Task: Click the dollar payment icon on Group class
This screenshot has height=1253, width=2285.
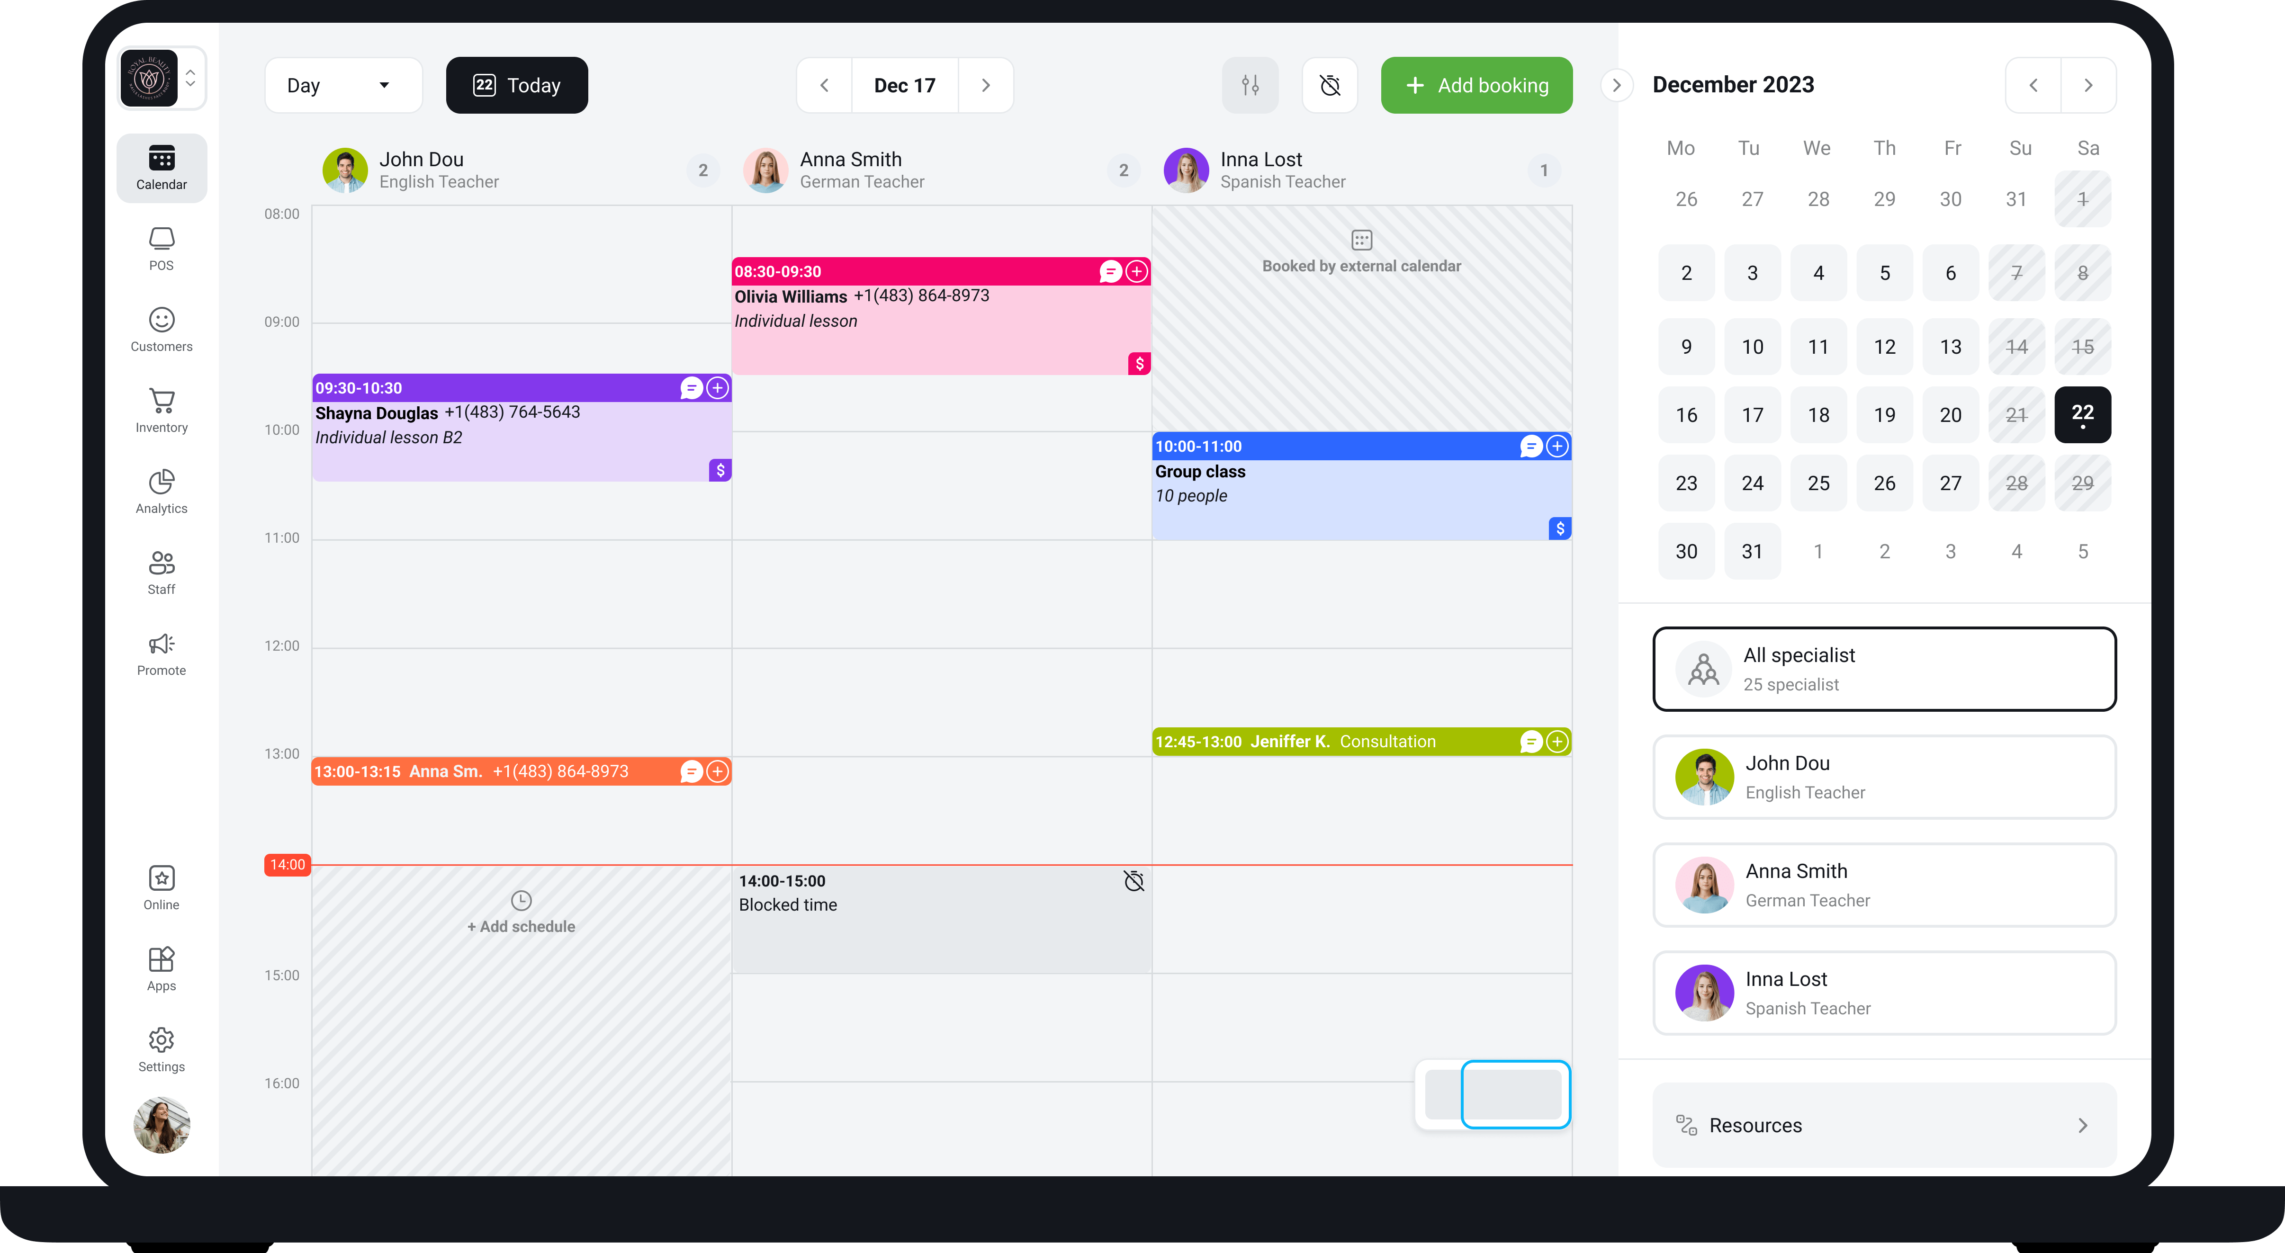Action: (x=1559, y=528)
